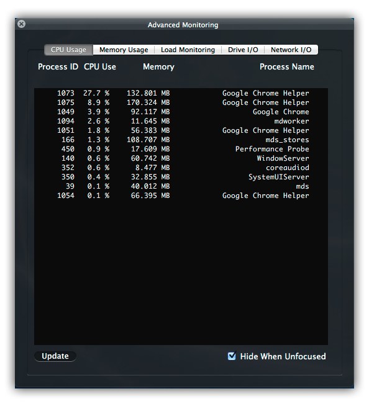Click the 1.8 % CPU value
The image size is (369, 404).
click(x=98, y=130)
